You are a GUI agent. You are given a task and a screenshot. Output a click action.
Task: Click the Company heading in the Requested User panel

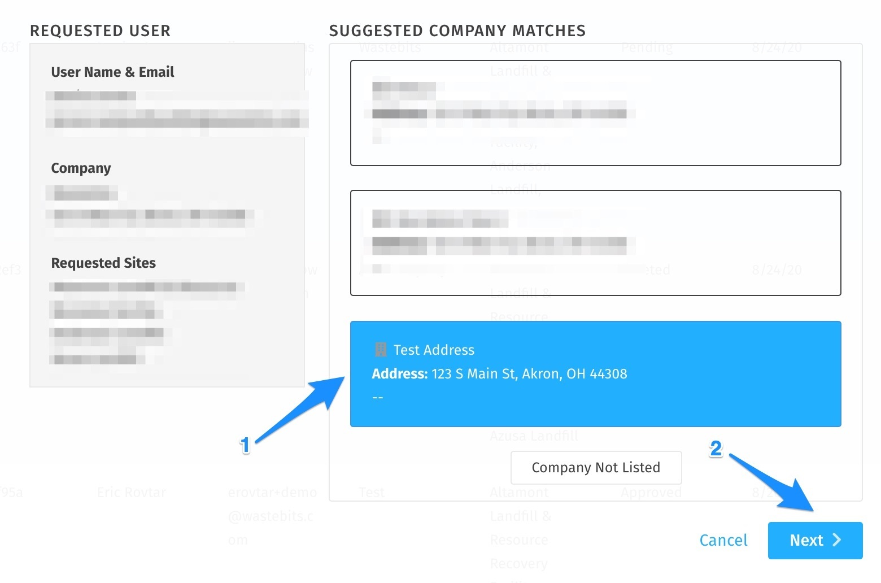click(x=81, y=168)
